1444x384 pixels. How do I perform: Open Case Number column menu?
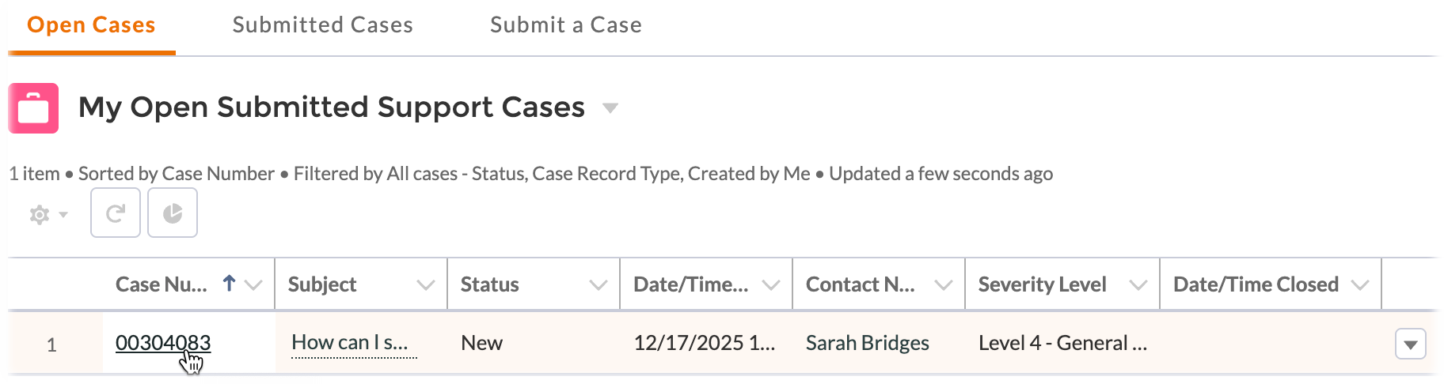point(254,285)
